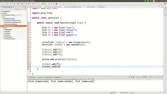Click Remove Launch console X icon
This screenshot has width=167, height=94.
(132, 77)
